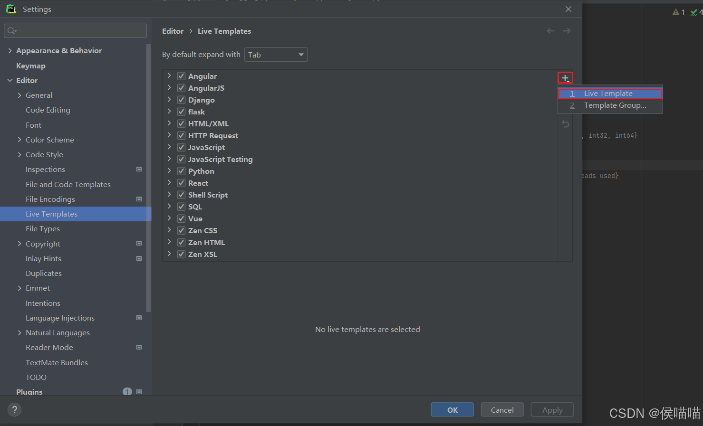Open the Plugins settings page
This screenshot has height=426, width=703.
pyautogui.click(x=29, y=391)
